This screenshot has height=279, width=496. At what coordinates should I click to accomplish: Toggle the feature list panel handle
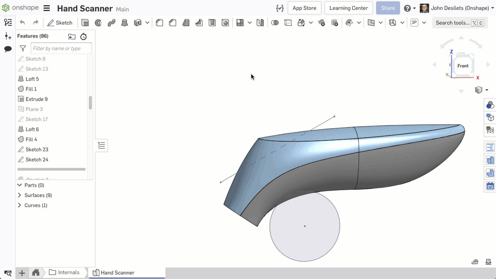(x=101, y=145)
